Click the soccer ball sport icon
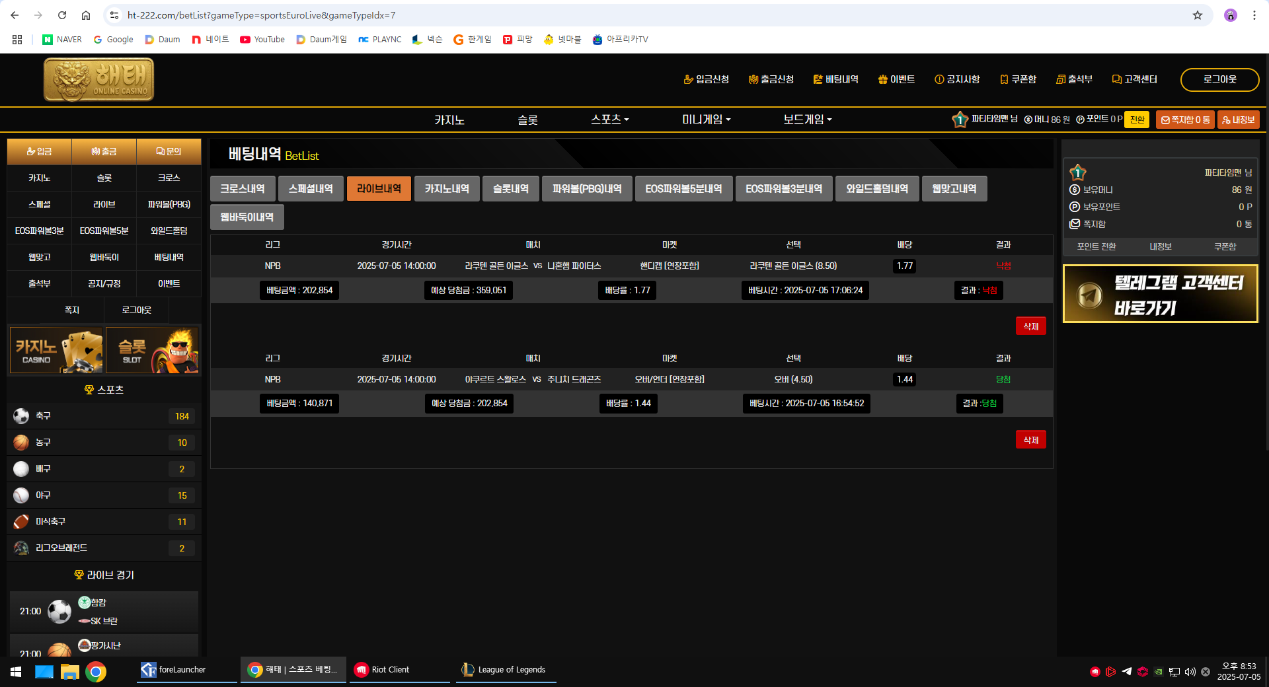Screen dimensions: 1269x687 tap(21, 416)
